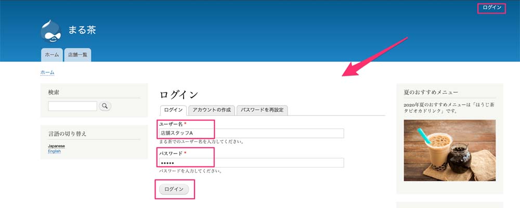520x208 pixels.
Task: Submit form with ログイン button
Action: [174, 189]
